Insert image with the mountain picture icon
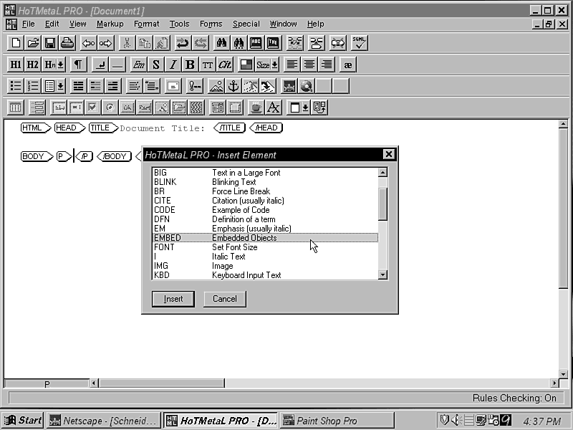Image resolution: width=573 pixels, height=430 pixels. [216, 86]
